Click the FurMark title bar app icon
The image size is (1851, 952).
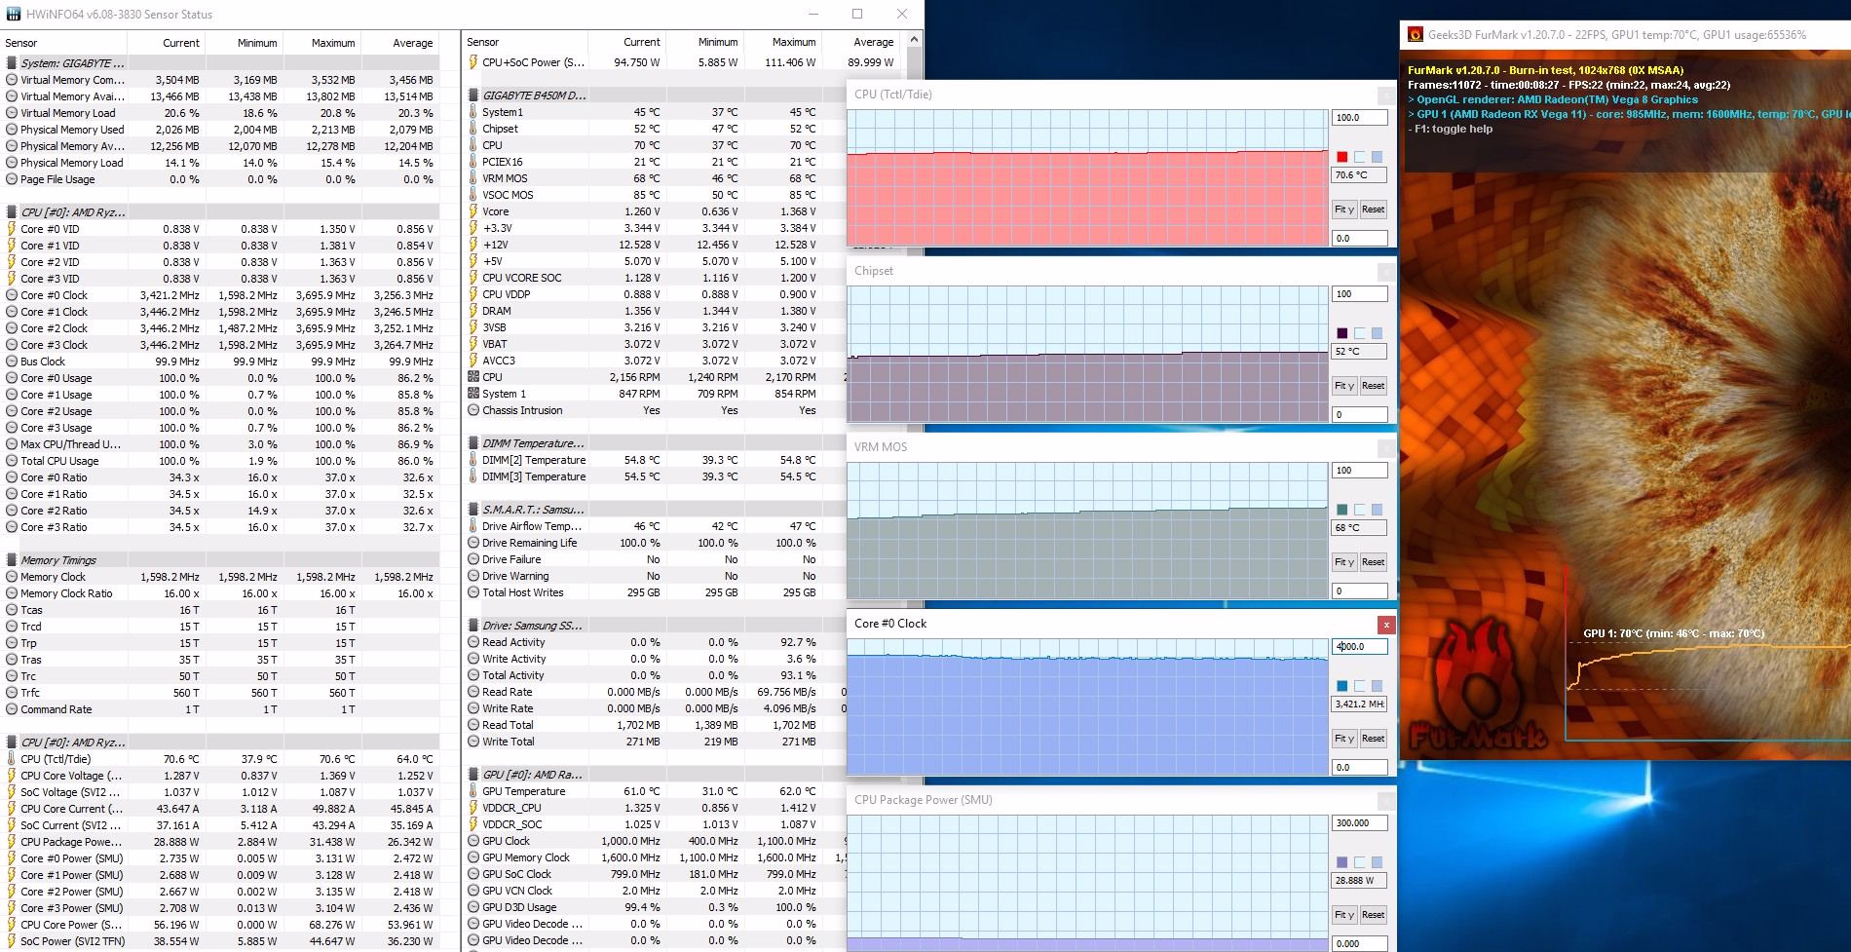pyautogui.click(x=1416, y=34)
